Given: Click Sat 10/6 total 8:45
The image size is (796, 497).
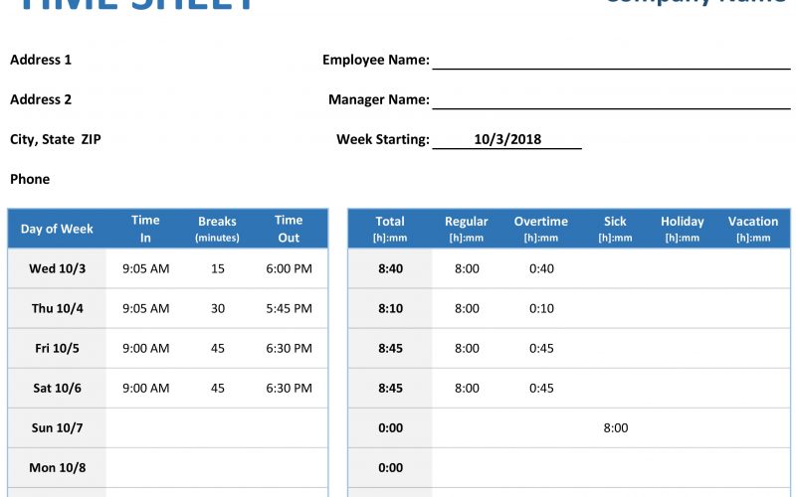Looking at the screenshot, I should [x=390, y=388].
